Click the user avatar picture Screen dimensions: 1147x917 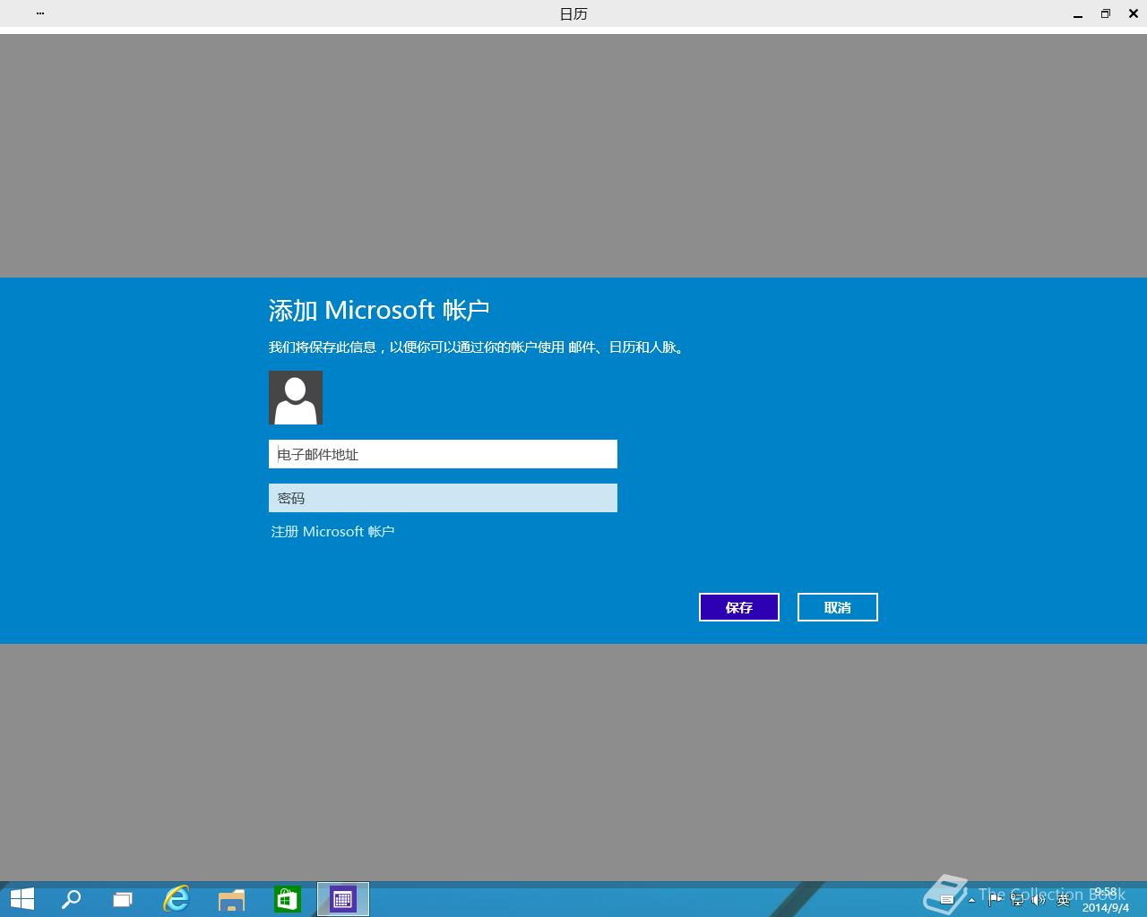[x=296, y=398]
